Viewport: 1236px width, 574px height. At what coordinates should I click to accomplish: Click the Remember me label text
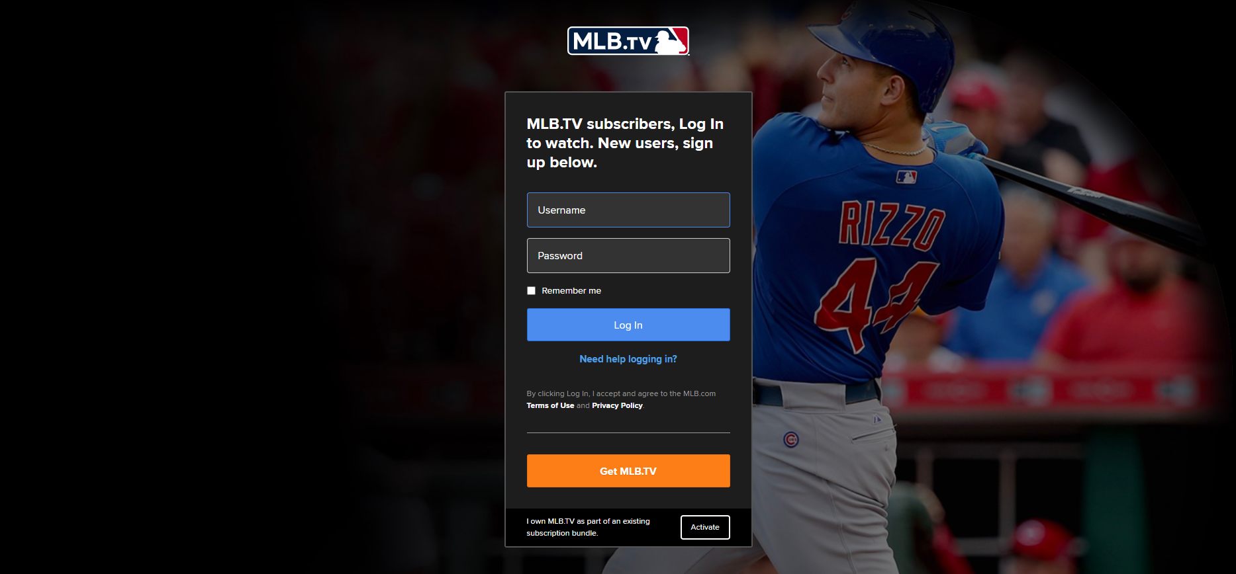571,290
